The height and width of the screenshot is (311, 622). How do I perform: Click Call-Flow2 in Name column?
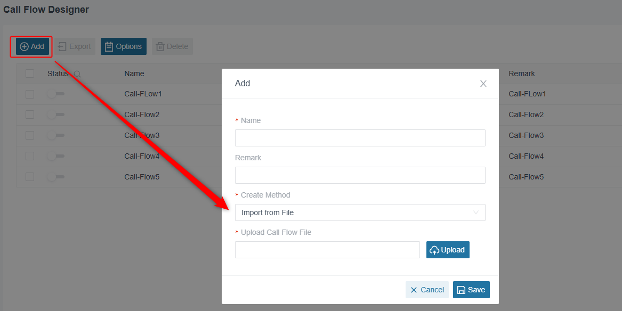(142, 114)
